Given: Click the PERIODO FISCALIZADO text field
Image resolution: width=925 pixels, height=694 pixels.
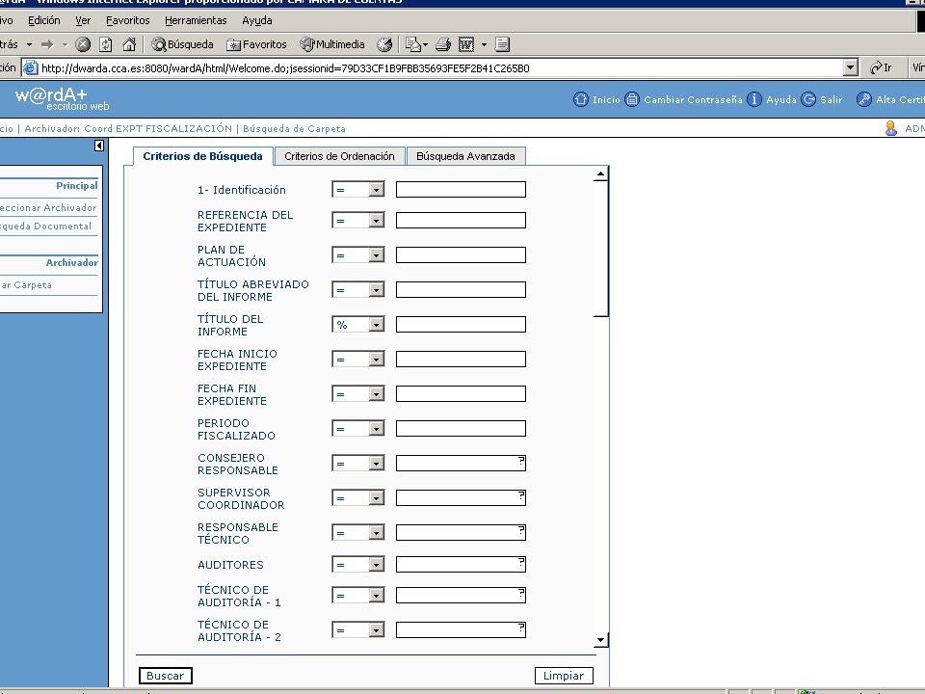Looking at the screenshot, I should 461,428.
